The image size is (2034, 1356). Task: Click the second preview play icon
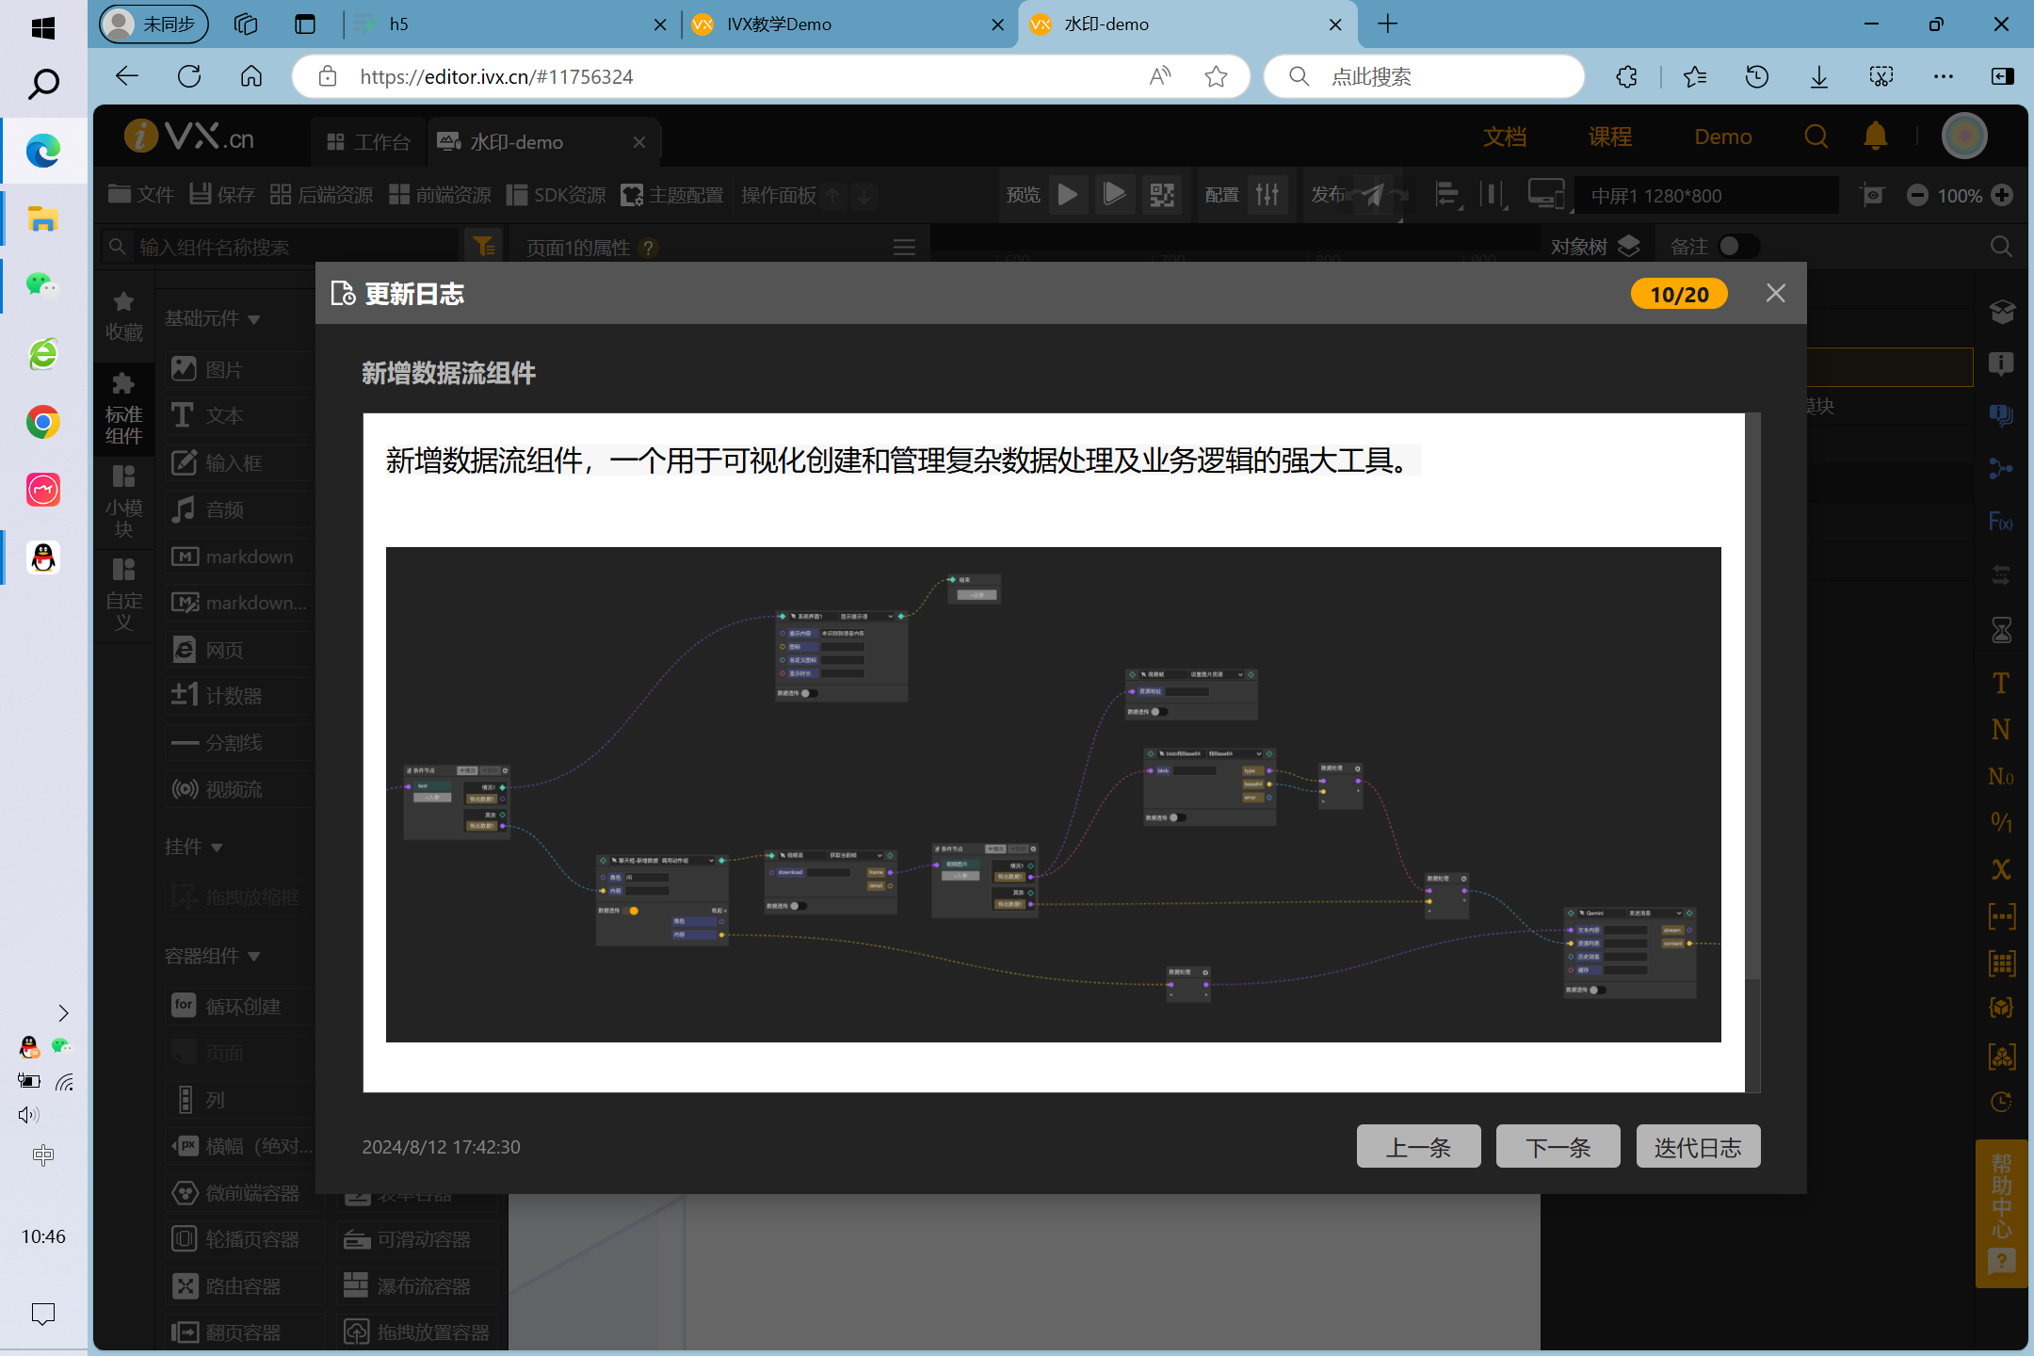[x=1114, y=195]
